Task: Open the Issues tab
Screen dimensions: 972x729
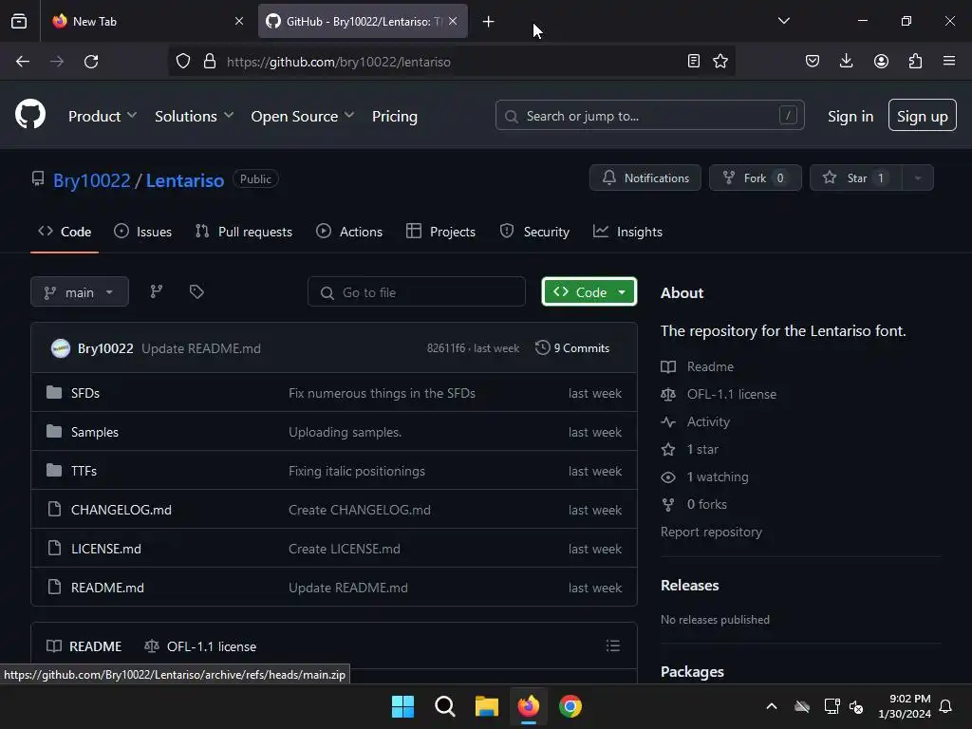Action: [x=143, y=232]
